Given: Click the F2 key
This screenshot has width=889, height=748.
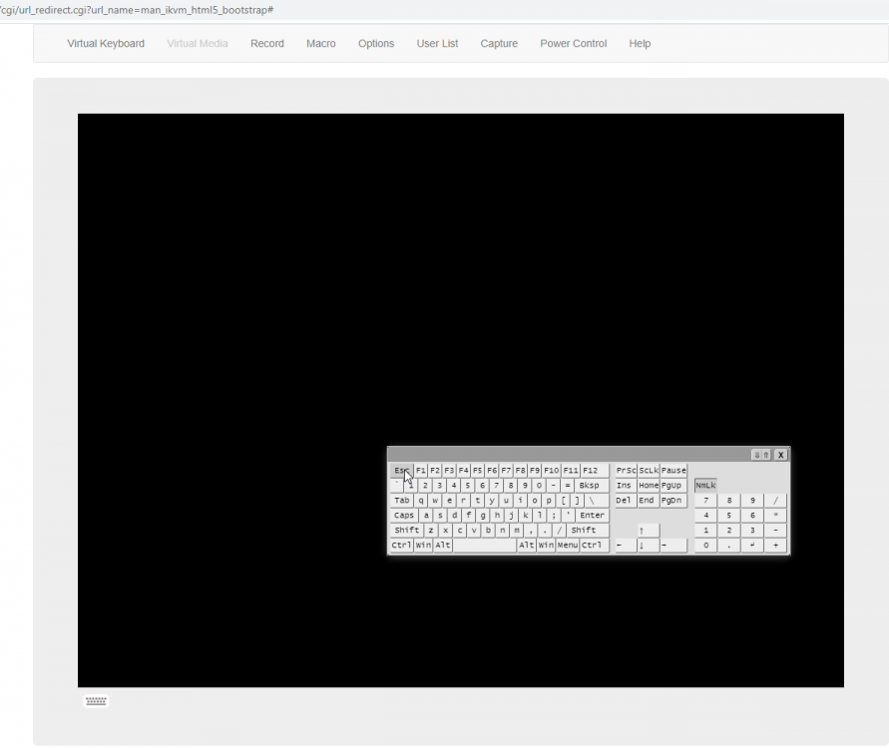Looking at the screenshot, I should (x=435, y=471).
